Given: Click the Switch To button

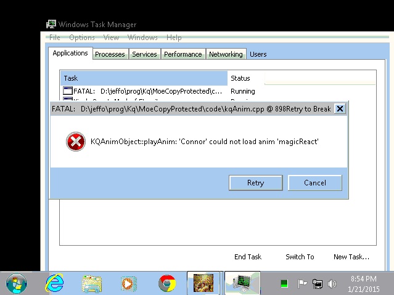Looking at the screenshot, I should [300, 257].
